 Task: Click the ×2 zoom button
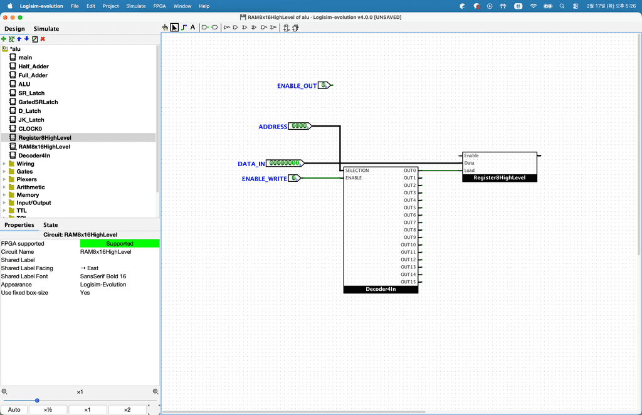(127, 409)
